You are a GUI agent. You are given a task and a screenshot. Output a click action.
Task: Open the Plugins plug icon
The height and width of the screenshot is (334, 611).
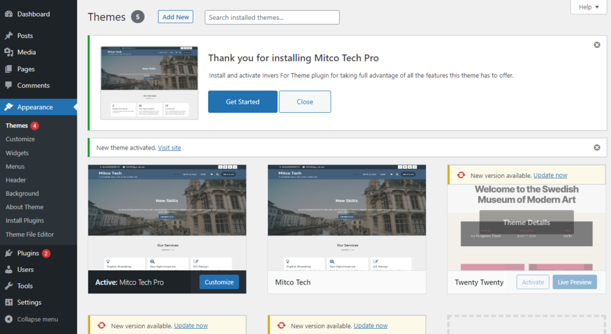pyautogui.click(x=8, y=253)
